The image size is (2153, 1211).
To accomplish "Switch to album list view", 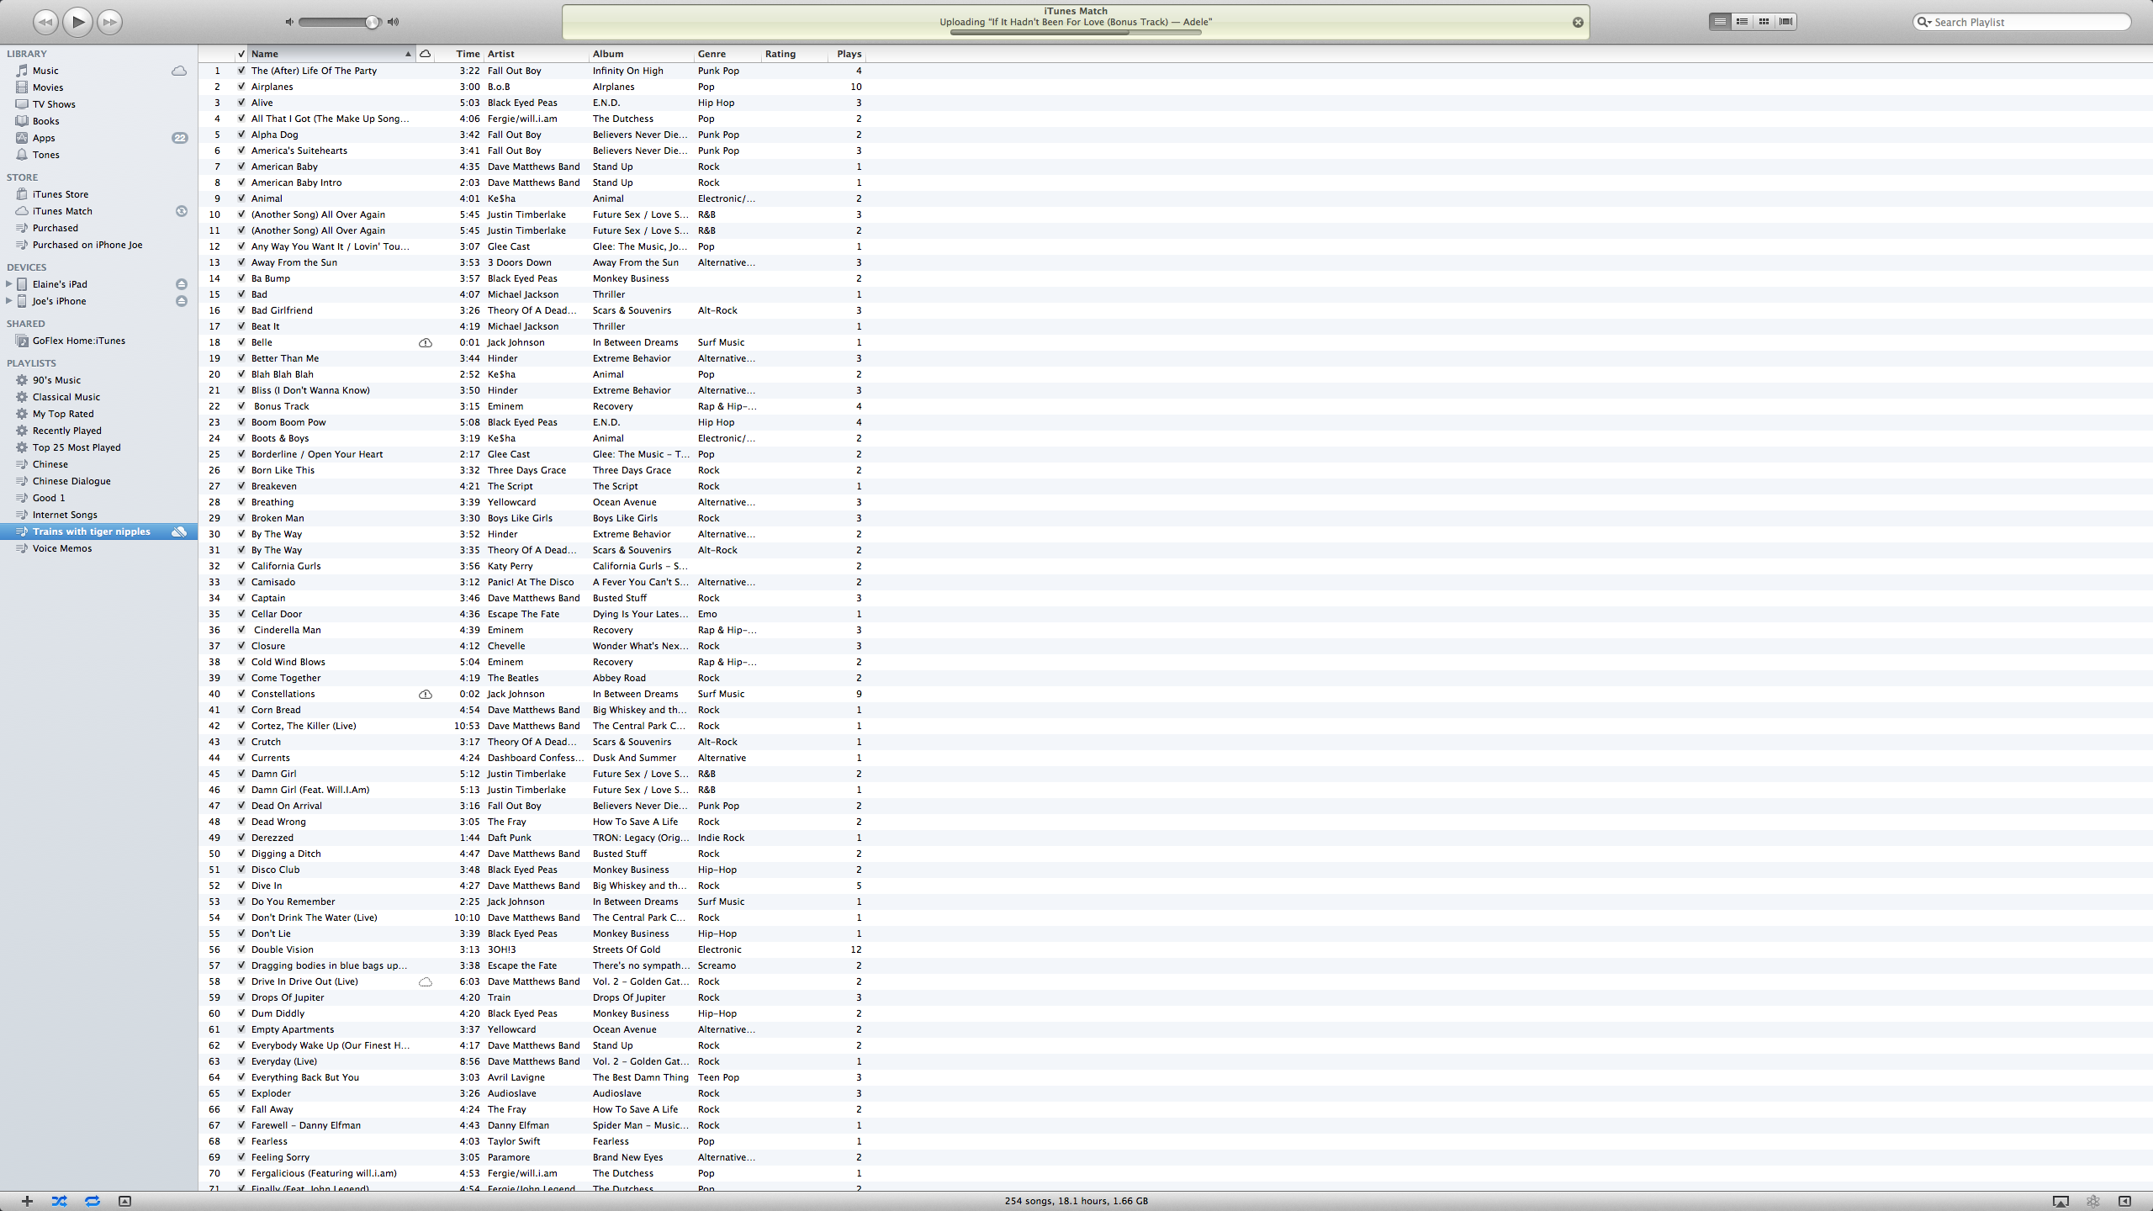I will click(1742, 22).
